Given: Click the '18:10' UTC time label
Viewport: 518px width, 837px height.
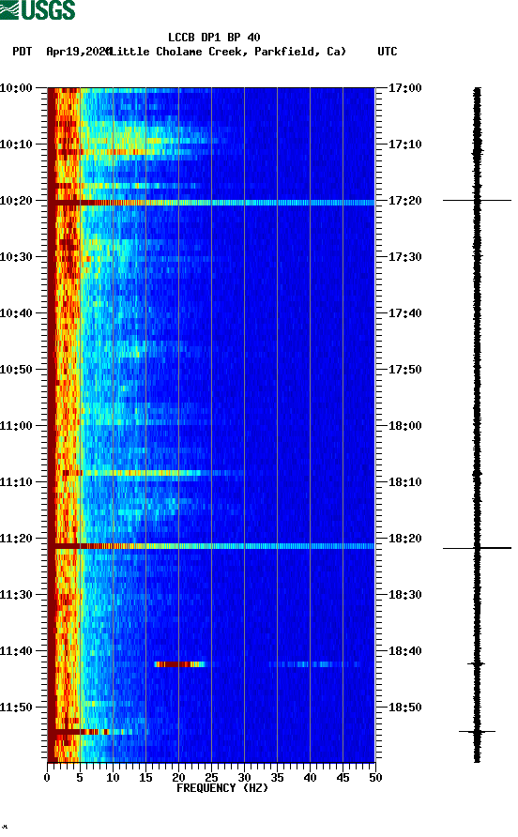Looking at the screenshot, I should 404,482.
